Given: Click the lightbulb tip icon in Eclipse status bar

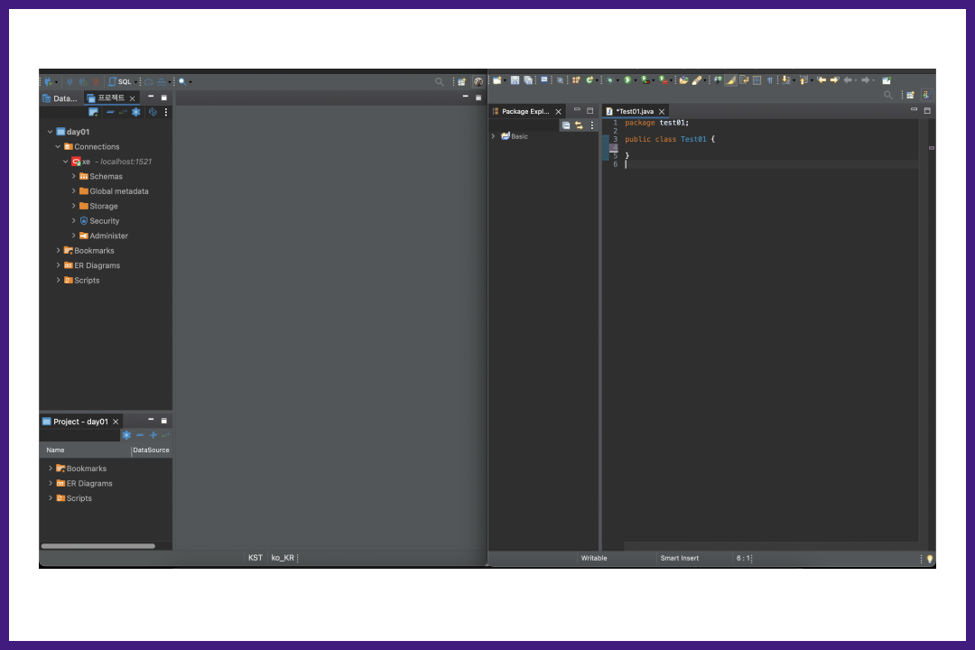Looking at the screenshot, I should coord(930,559).
